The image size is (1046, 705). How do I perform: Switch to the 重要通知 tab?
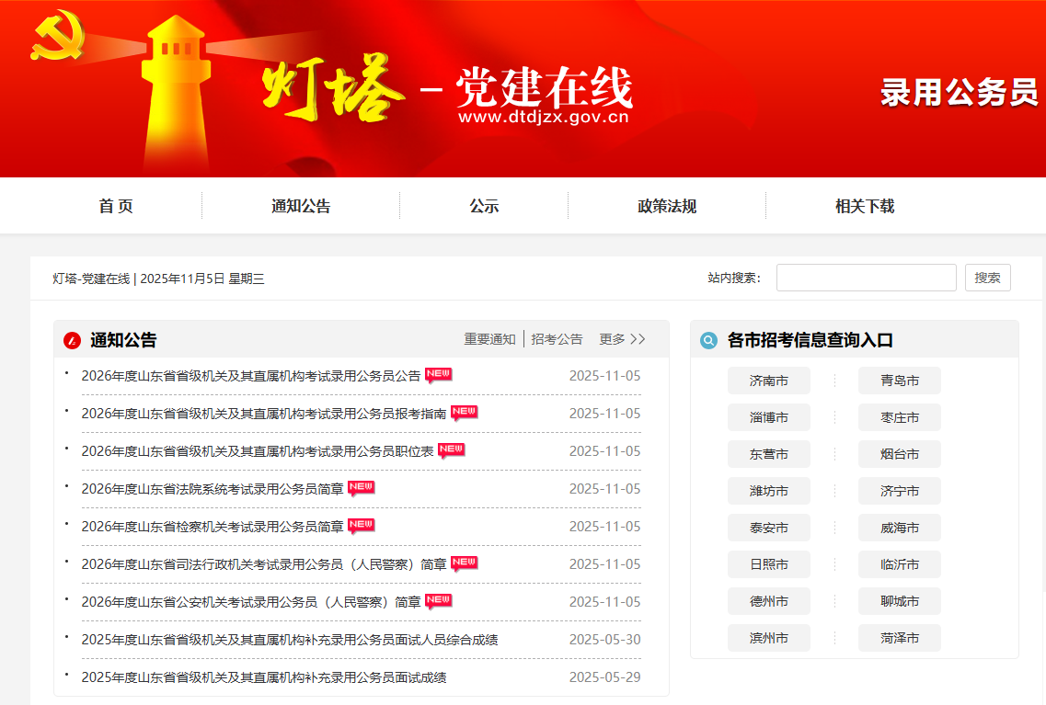(489, 339)
